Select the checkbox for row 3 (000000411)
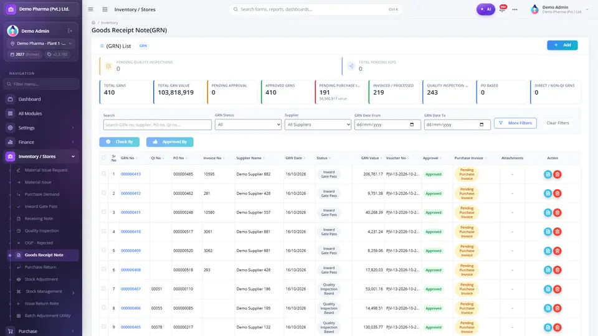The width and height of the screenshot is (598, 336). click(104, 212)
